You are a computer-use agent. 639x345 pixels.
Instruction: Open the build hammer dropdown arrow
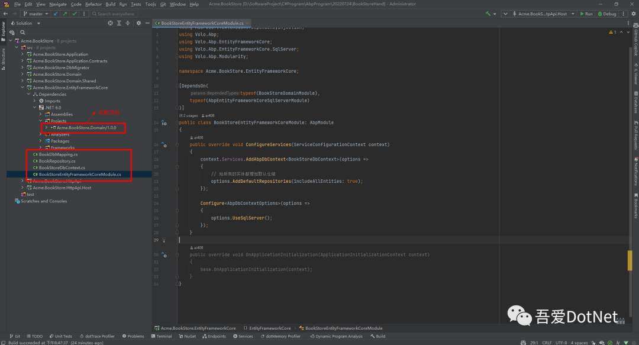(x=495, y=14)
